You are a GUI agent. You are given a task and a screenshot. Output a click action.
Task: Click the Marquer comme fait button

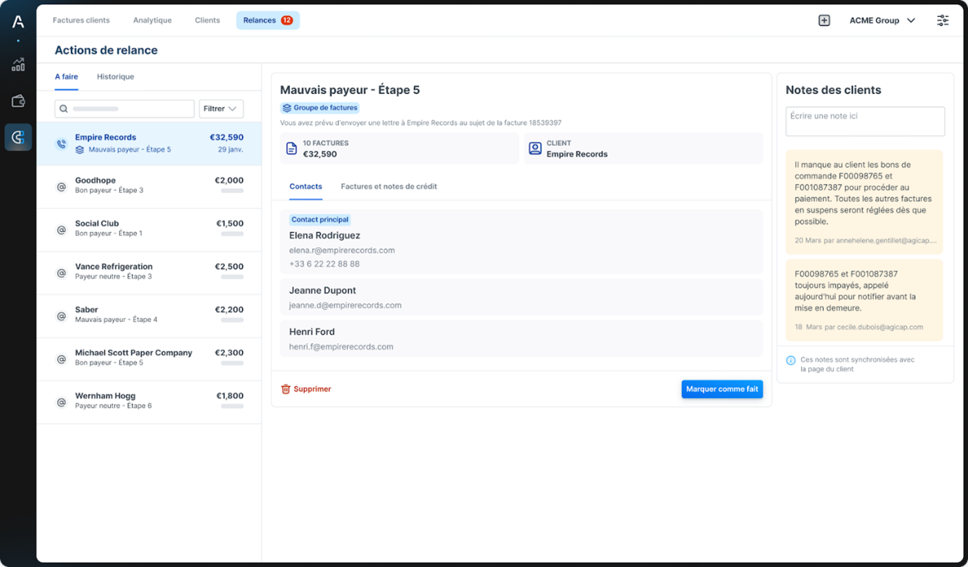coord(722,389)
